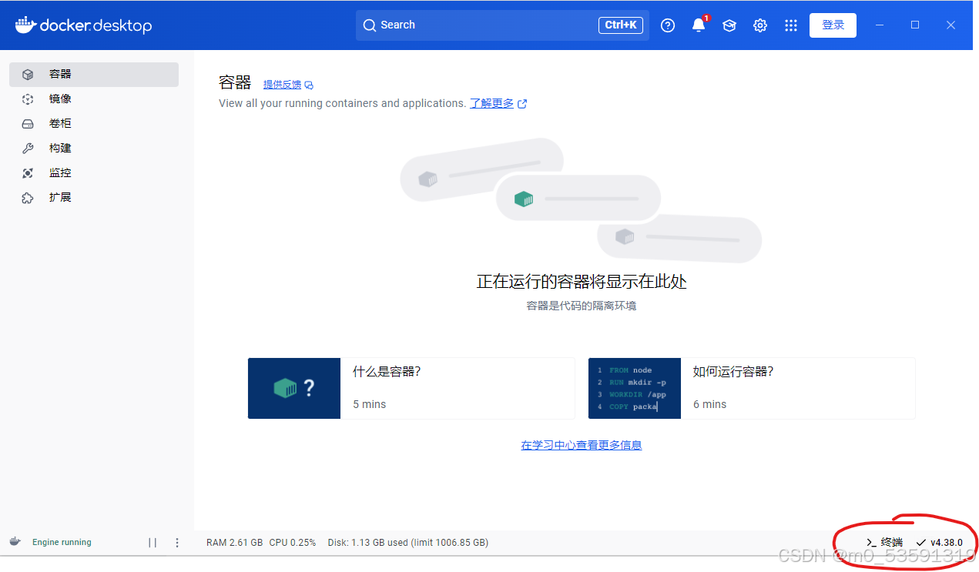The width and height of the screenshot is (979, 572).
Task: Click the 正在运行的容器将显示在此处 heading
Action: coord(582,282)
